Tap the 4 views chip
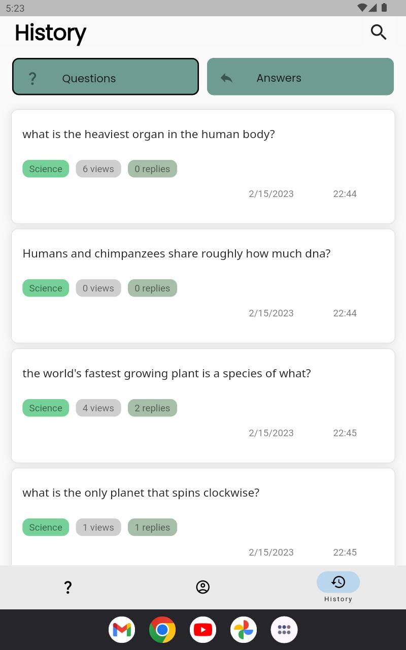The height and width of the screenshot is (650, 406). [98, 408]
